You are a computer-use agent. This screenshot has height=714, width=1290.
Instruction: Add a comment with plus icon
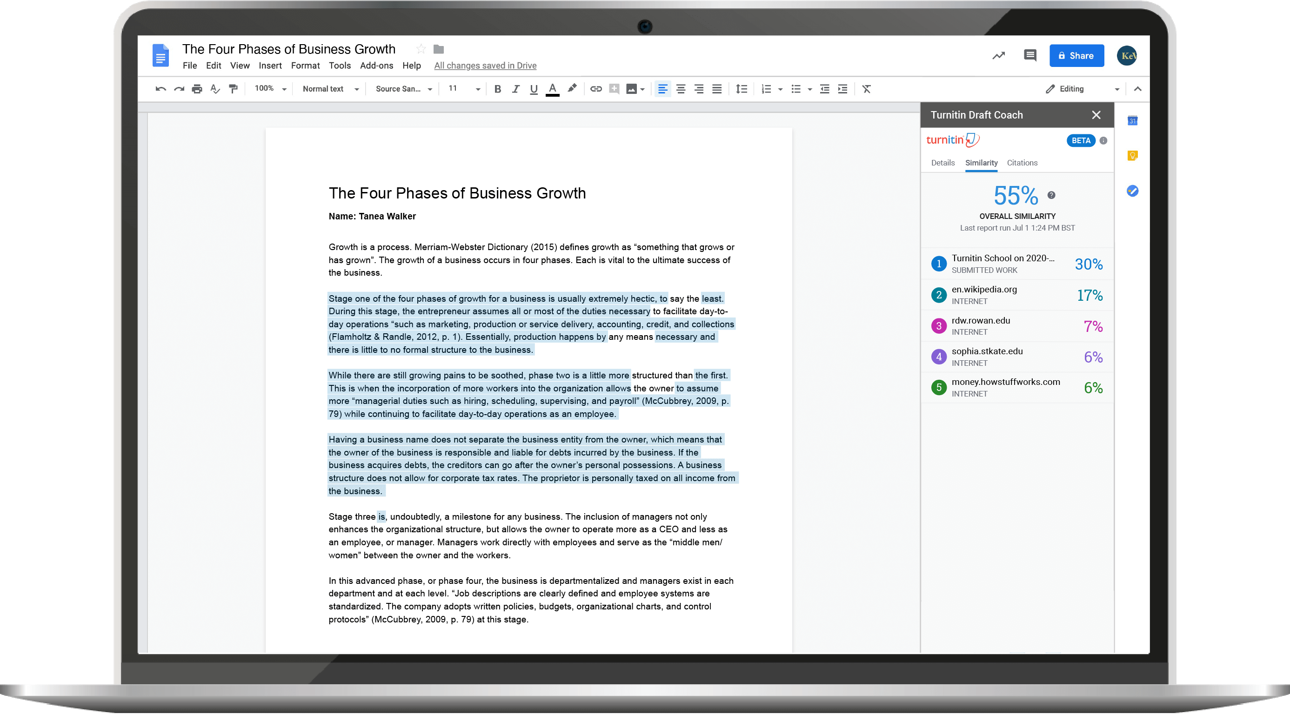(614, 89)
